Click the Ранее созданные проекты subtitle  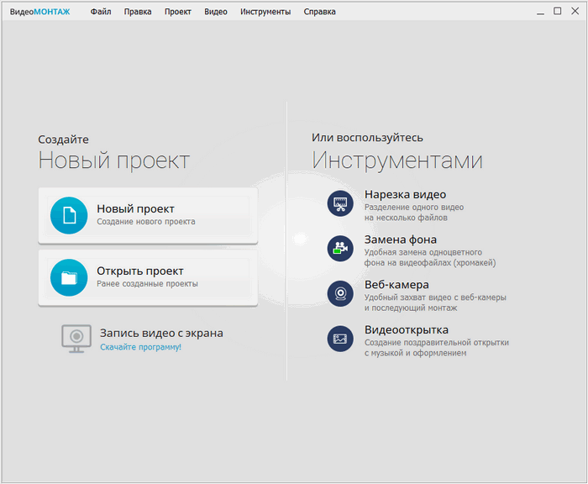(x=147, y=284)
